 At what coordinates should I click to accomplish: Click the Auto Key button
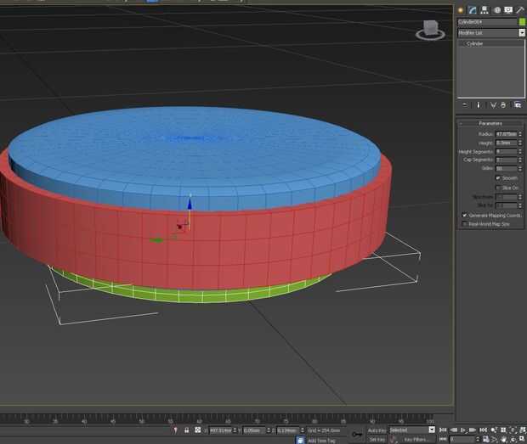coord(377,430)
